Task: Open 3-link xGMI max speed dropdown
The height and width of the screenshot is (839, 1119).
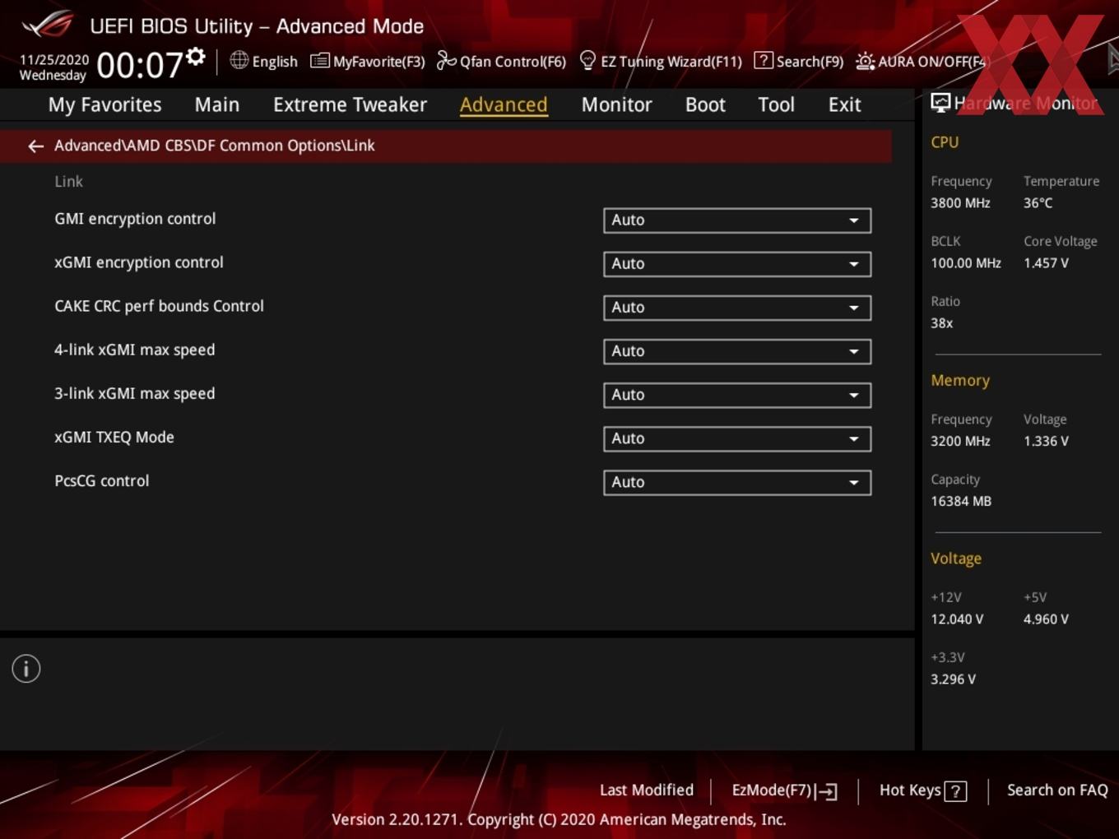Action: (x=737, y=395)
